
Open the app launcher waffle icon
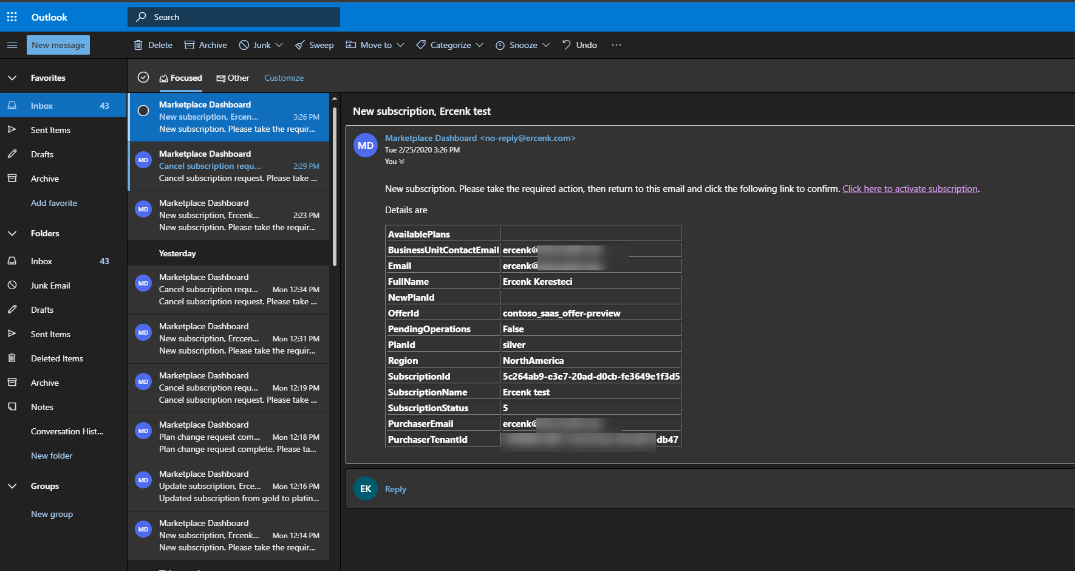click(12, 17)
